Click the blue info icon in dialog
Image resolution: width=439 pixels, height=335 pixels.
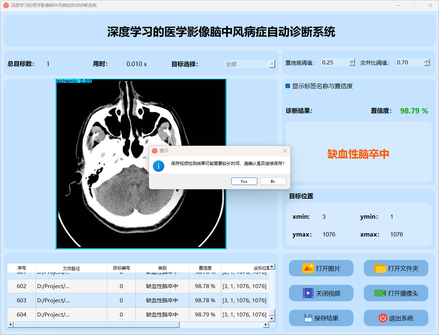[159, 166]
